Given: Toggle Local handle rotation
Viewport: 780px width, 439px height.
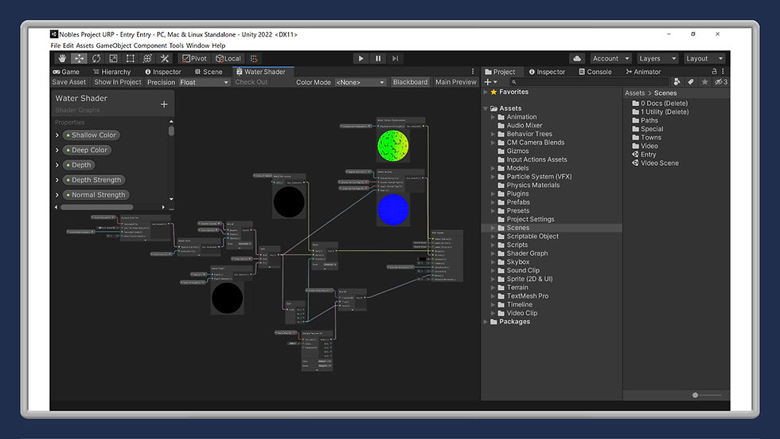Looking at the screenshot, I should coord(228,58).
